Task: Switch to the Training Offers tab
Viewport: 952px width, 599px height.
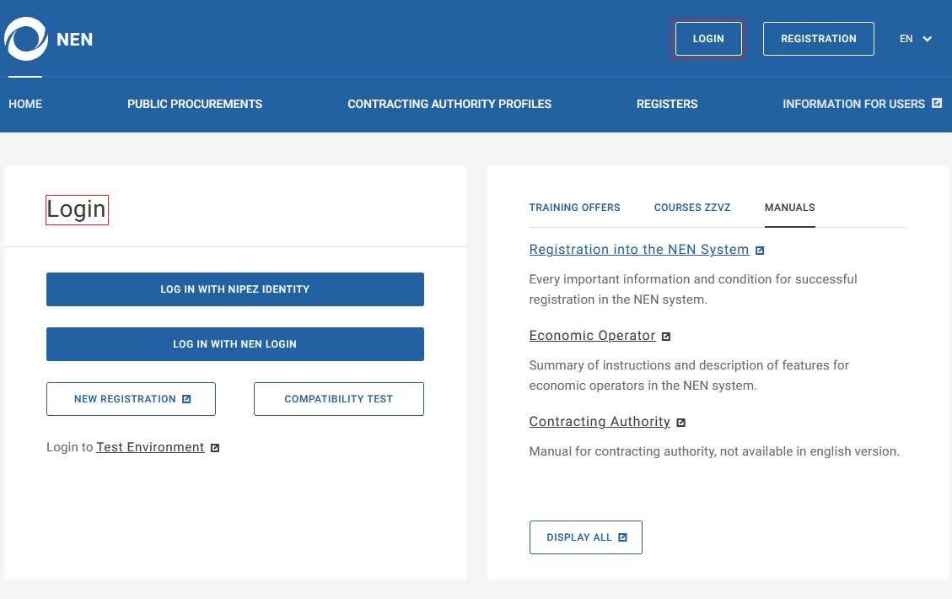Action: (x=574, y=208)
